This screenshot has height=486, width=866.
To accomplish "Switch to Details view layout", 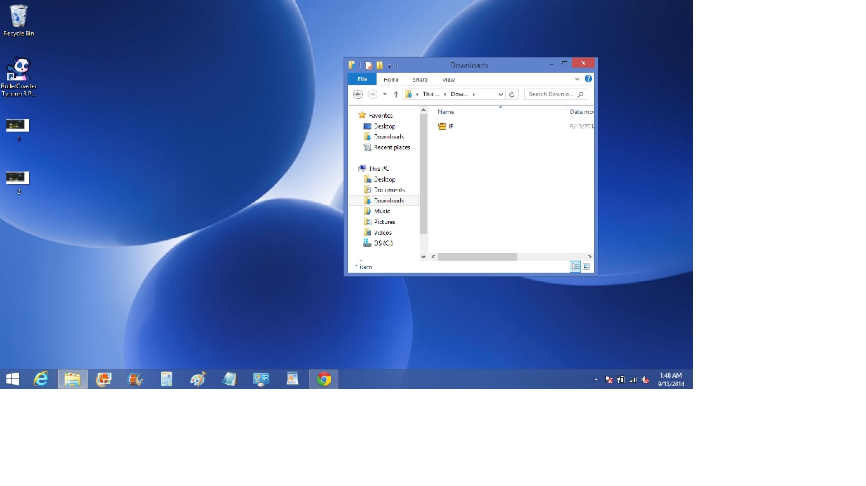I will coord(575,267).
